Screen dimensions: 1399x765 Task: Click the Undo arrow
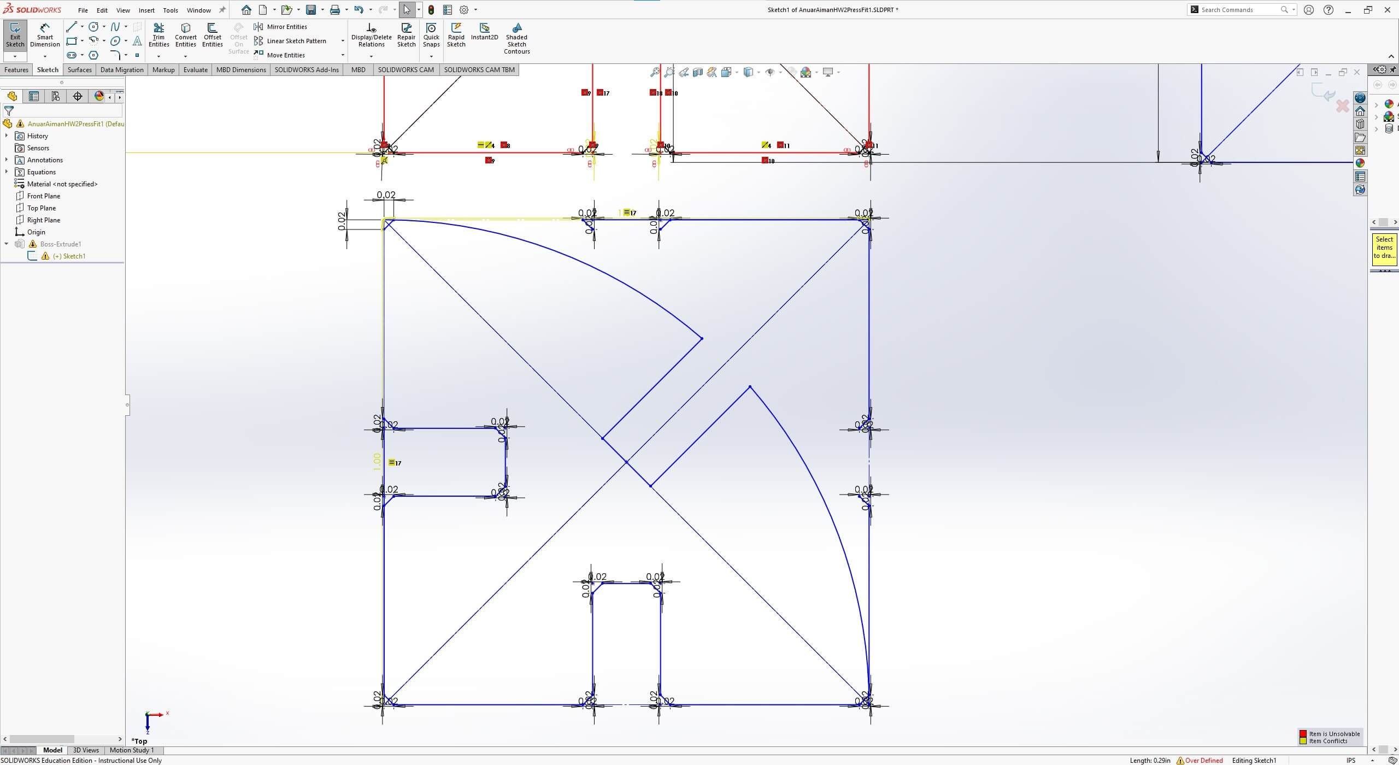[358, 10]
